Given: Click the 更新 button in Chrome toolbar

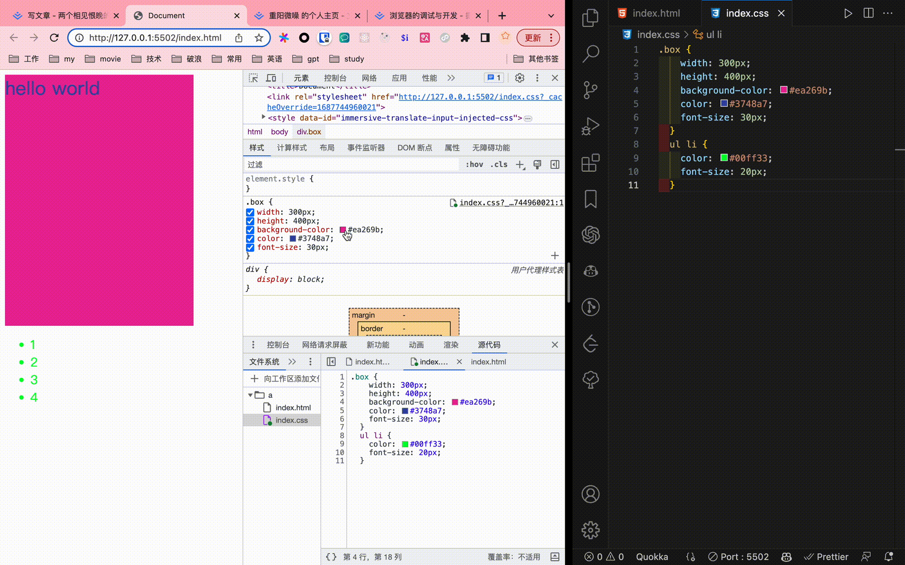Looking at the screenshot, I should tap(533, 38).
